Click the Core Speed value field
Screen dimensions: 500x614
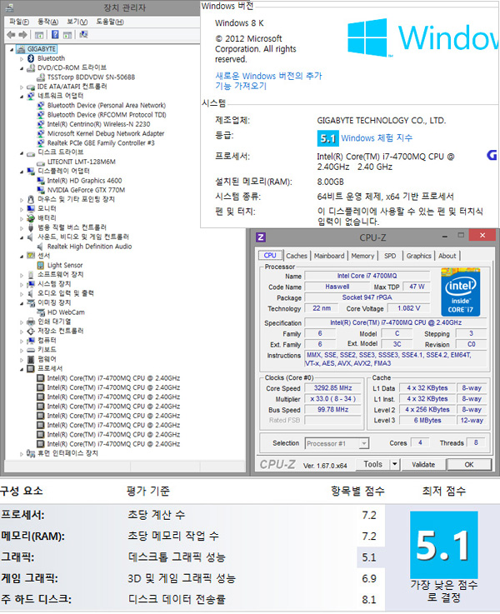click(332, 388)
